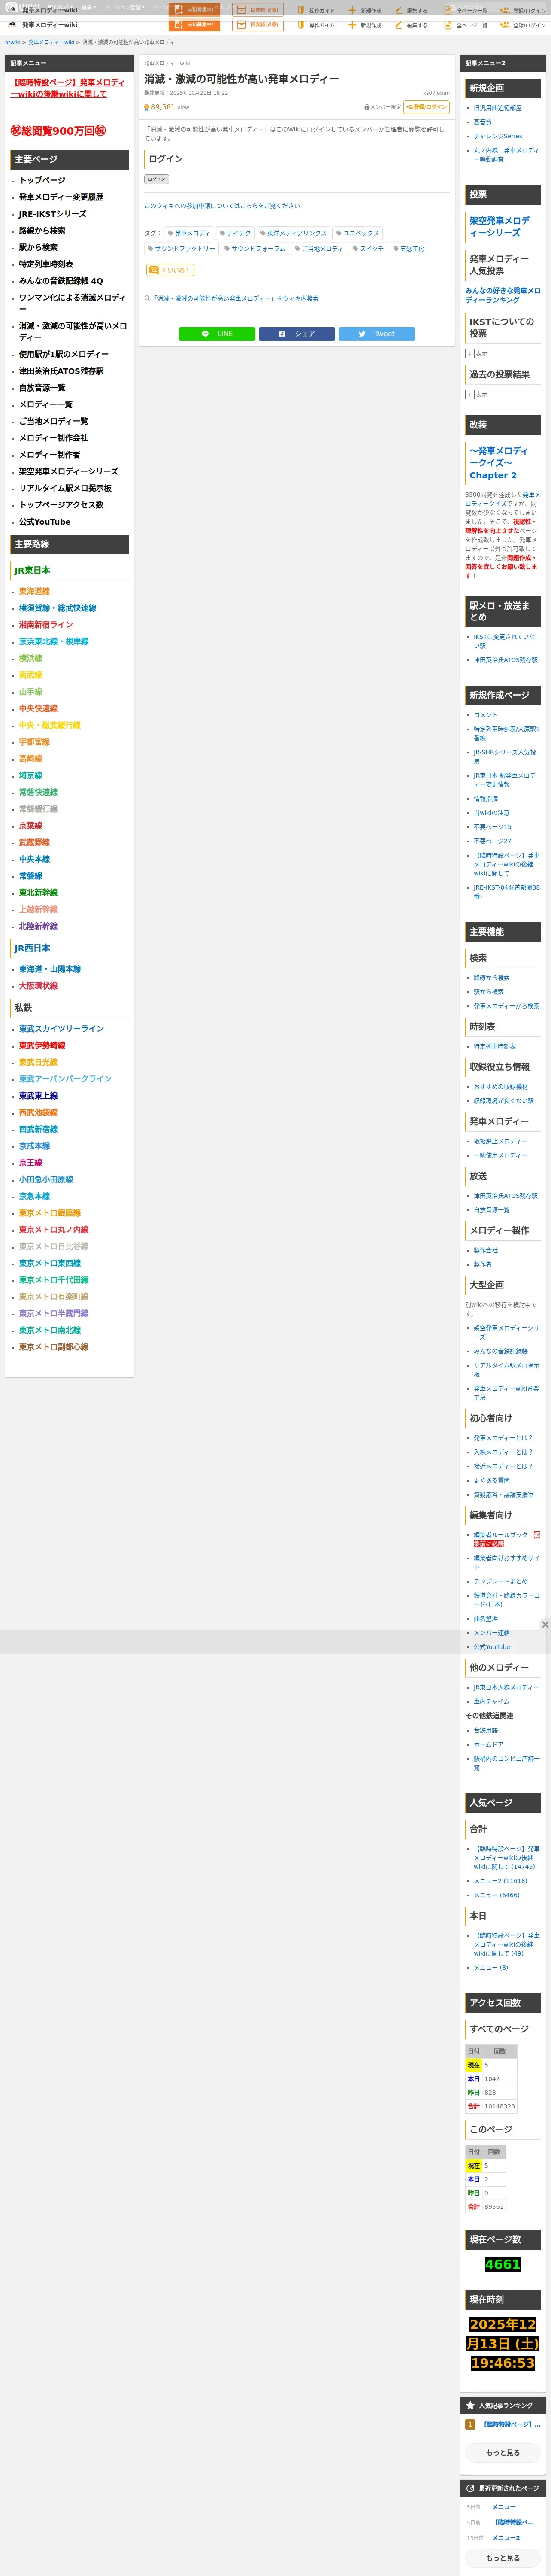Close the banner with the X button
The height and width of the screenshot is (2576, 551).
coord(545,1624)
